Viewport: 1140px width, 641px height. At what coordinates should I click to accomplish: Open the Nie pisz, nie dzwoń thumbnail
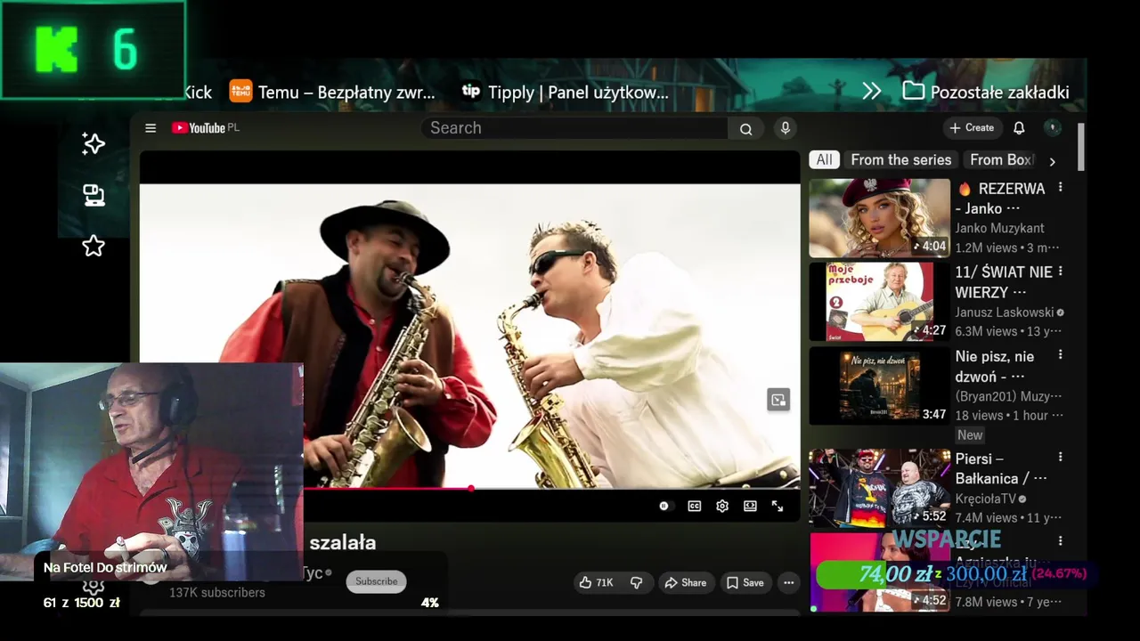[879, 385]
